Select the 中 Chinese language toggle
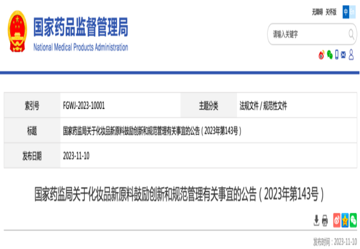The image size is (360, 249). 346,12
